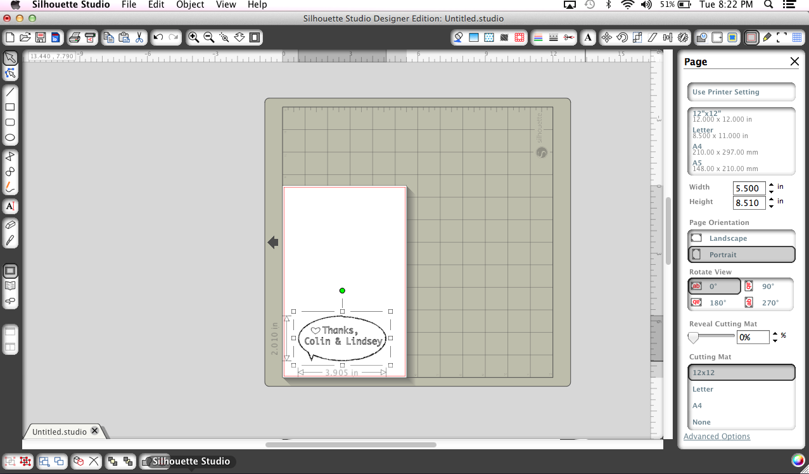Select Portrait page orientation

[741, 255]
